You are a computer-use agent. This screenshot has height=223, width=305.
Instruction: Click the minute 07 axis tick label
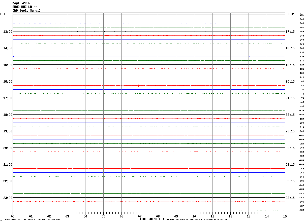140,216
